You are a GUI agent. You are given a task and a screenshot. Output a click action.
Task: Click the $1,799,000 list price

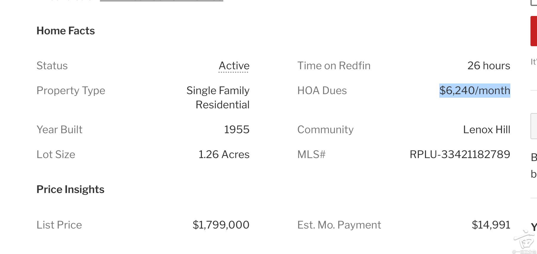221,225
